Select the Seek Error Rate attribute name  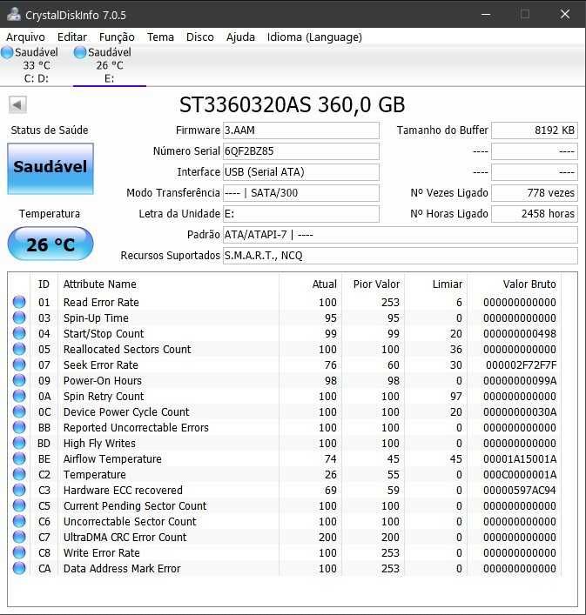coord(101,365)
